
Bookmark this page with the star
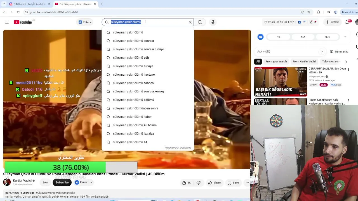[x=309, y=12]
